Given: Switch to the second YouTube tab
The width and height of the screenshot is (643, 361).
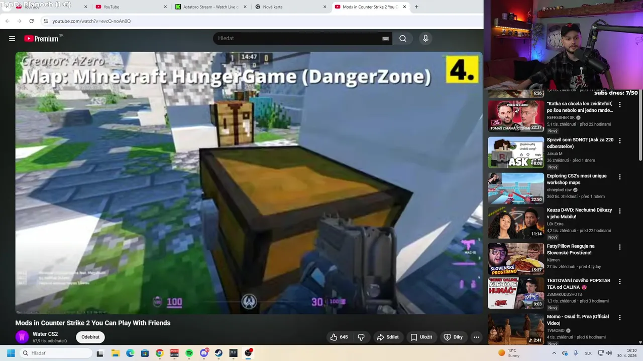Looking at the screenshot, I should (x=131, y=7).
